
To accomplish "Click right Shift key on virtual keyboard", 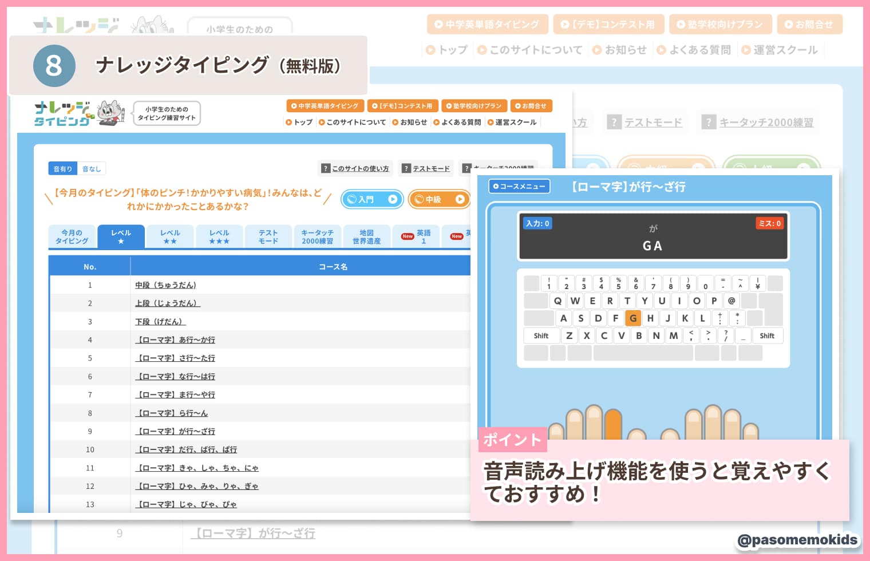I will [x=767, y=336].
